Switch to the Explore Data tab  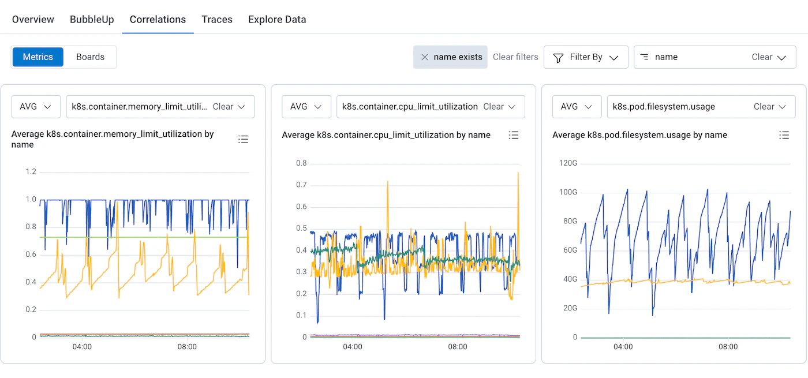pos(277,19)
